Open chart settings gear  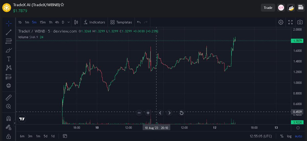(281, 22)
